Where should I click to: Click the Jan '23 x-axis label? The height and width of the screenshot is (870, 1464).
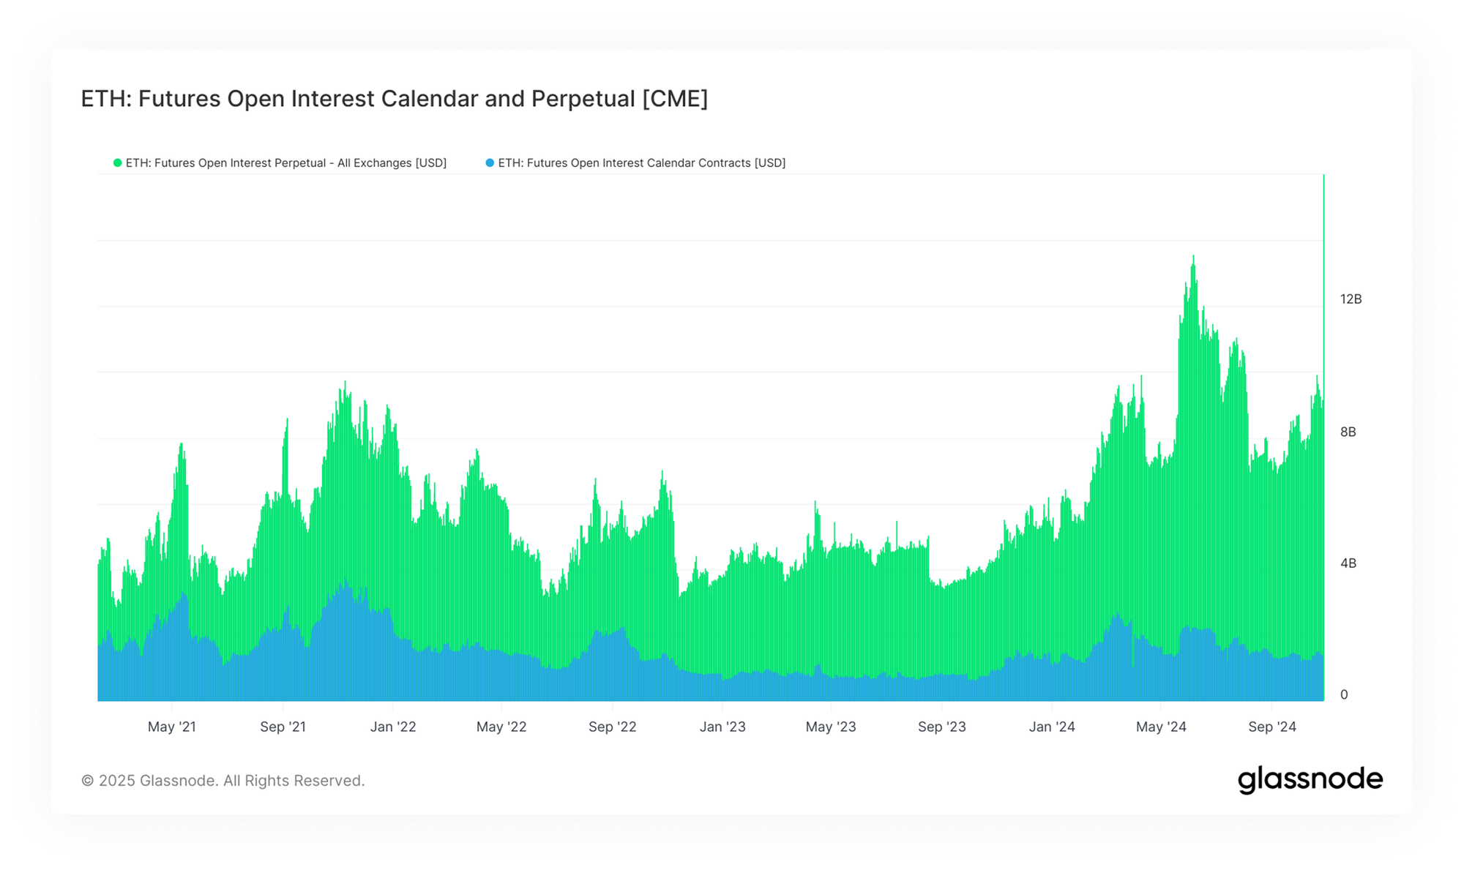pyautogui.click(x=722, y=727)
